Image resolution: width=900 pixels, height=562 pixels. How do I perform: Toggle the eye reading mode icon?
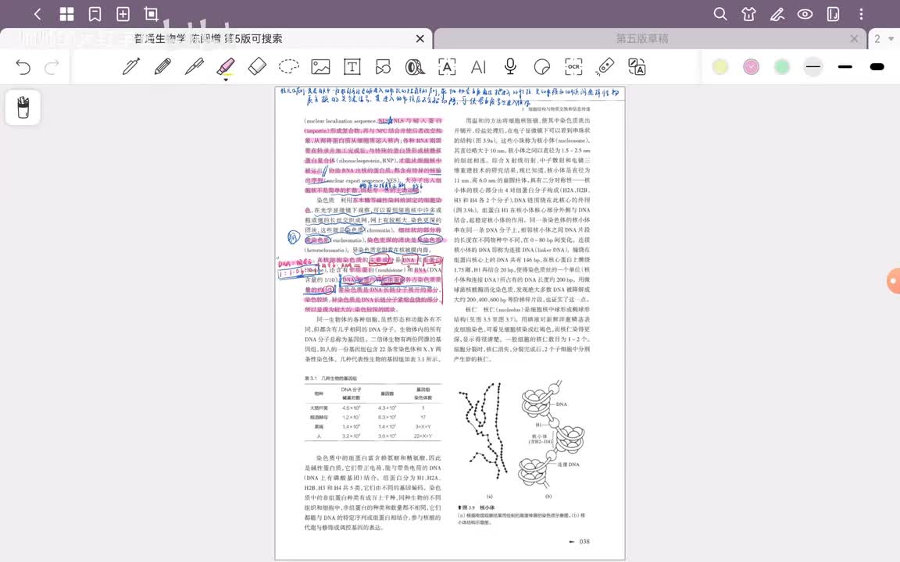(805, 14)
